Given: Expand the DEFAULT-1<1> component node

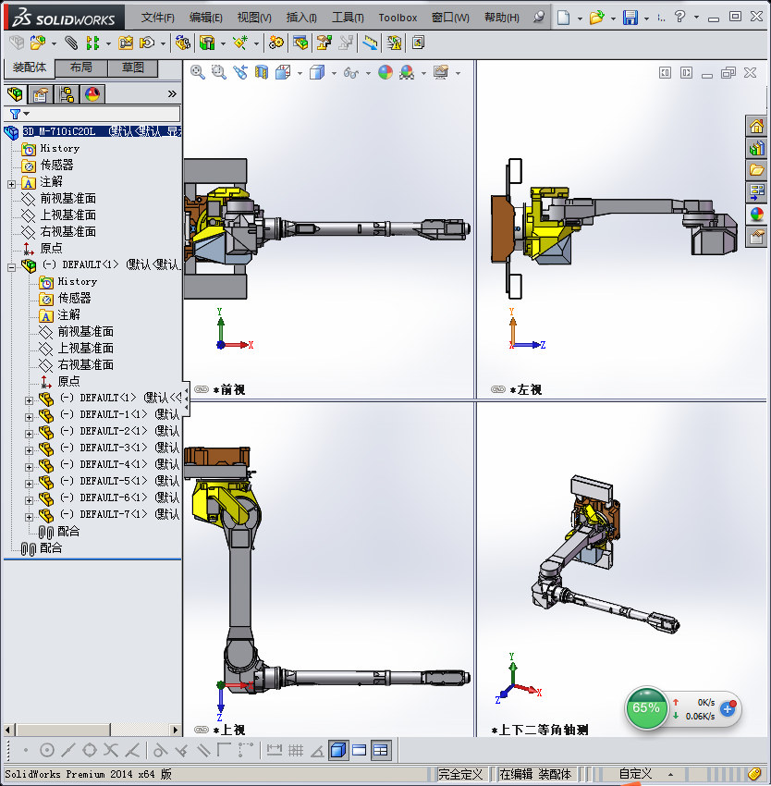Looking at the screenshot, I should tap(29, 417).
